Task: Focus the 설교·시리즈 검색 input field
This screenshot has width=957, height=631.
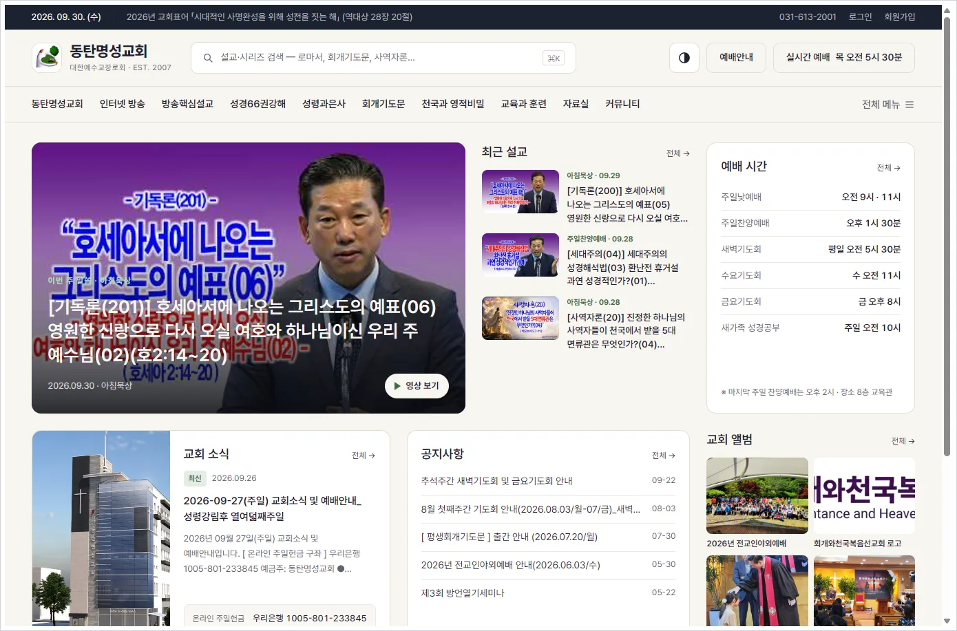Action: (383, 58)
